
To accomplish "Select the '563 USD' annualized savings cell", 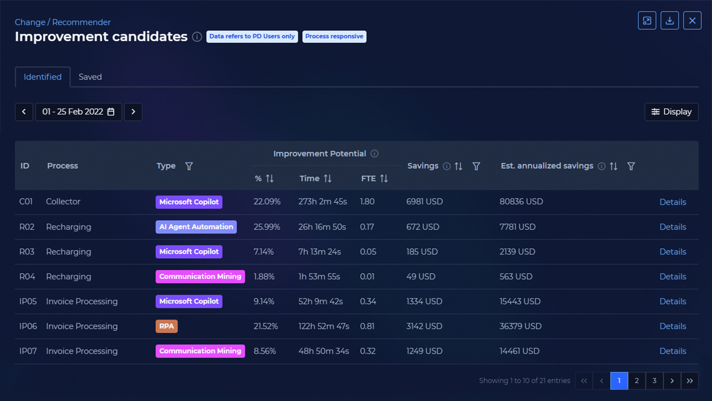I will [x=516, y=276].
